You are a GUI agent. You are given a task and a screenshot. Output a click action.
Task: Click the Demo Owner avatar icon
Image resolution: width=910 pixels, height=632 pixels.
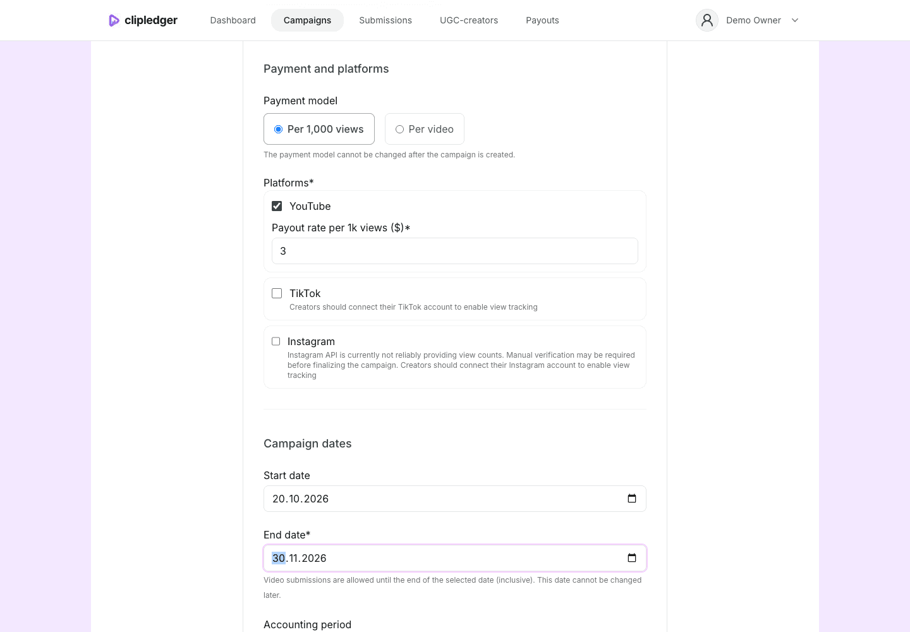pos(707,20)
